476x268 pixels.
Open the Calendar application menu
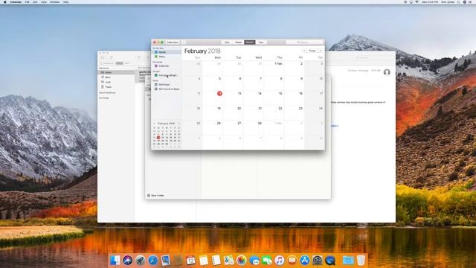pyautogui.click(x=16, y=1)
